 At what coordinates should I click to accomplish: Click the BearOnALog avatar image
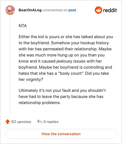[x=10, y=10]
